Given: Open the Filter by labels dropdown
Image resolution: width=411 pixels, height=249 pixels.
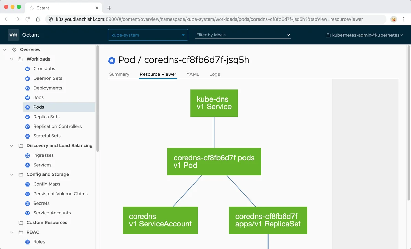Looking at the screenshot, I should click(242, 35).
